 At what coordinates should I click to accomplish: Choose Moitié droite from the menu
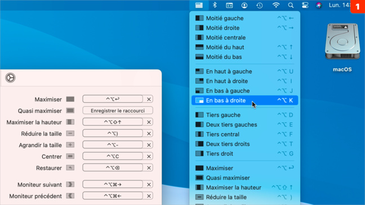pyautogui.click(x=244, y=28)
